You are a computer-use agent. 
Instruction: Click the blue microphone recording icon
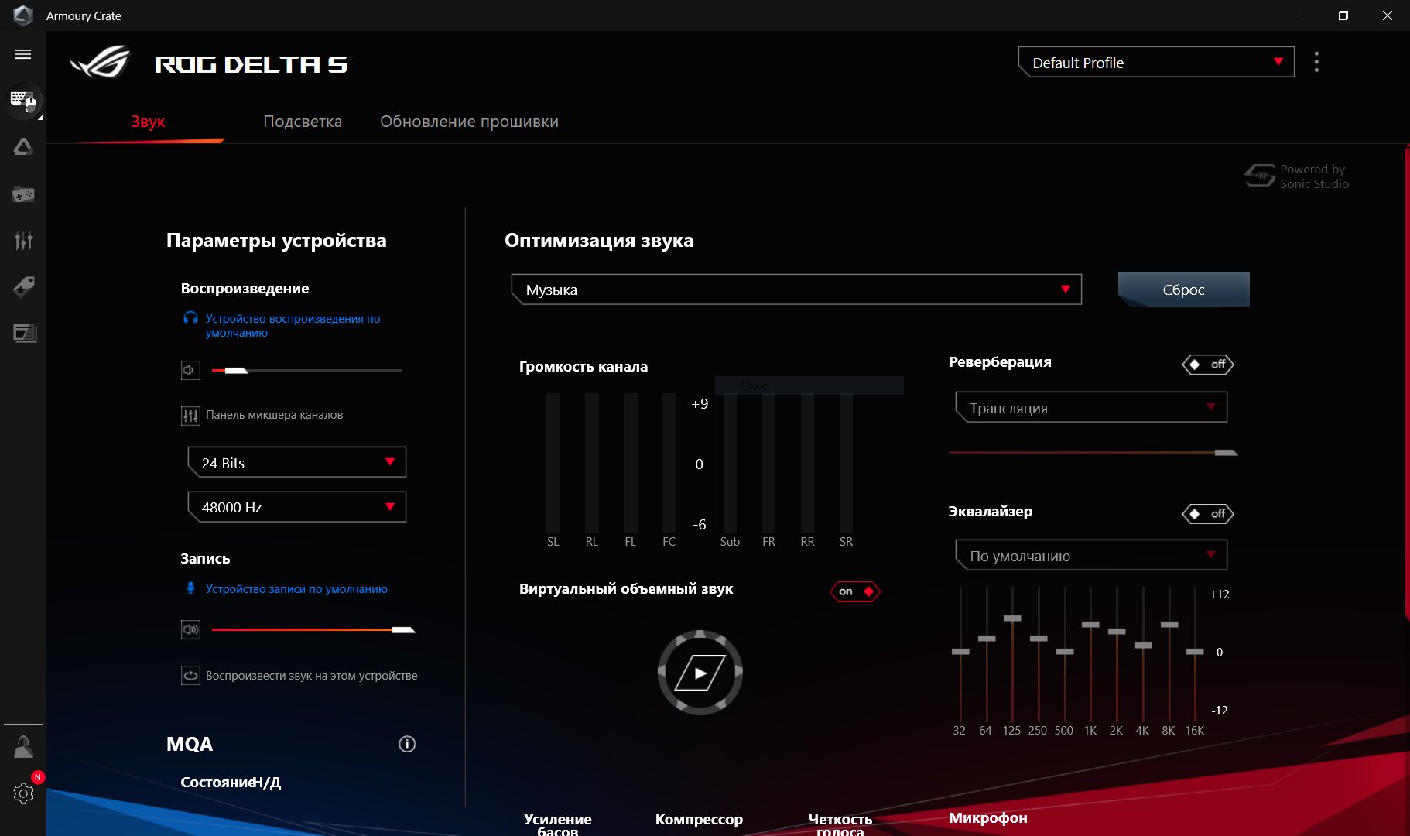(190, 588)
